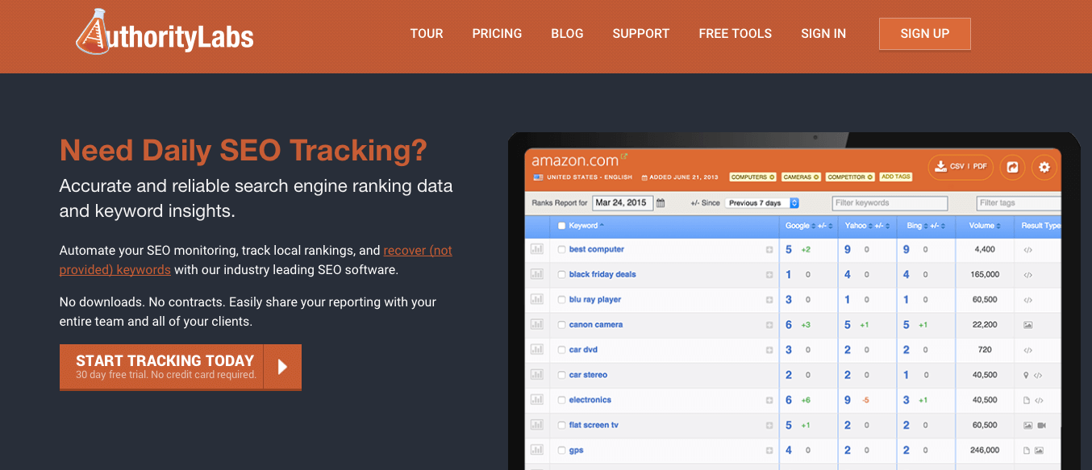
Task: Open the chart icon for flat screen tv
Action: tap(536, 425)
